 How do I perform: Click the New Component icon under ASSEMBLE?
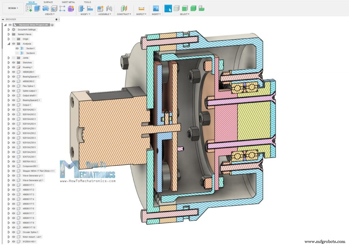(100, 8)
